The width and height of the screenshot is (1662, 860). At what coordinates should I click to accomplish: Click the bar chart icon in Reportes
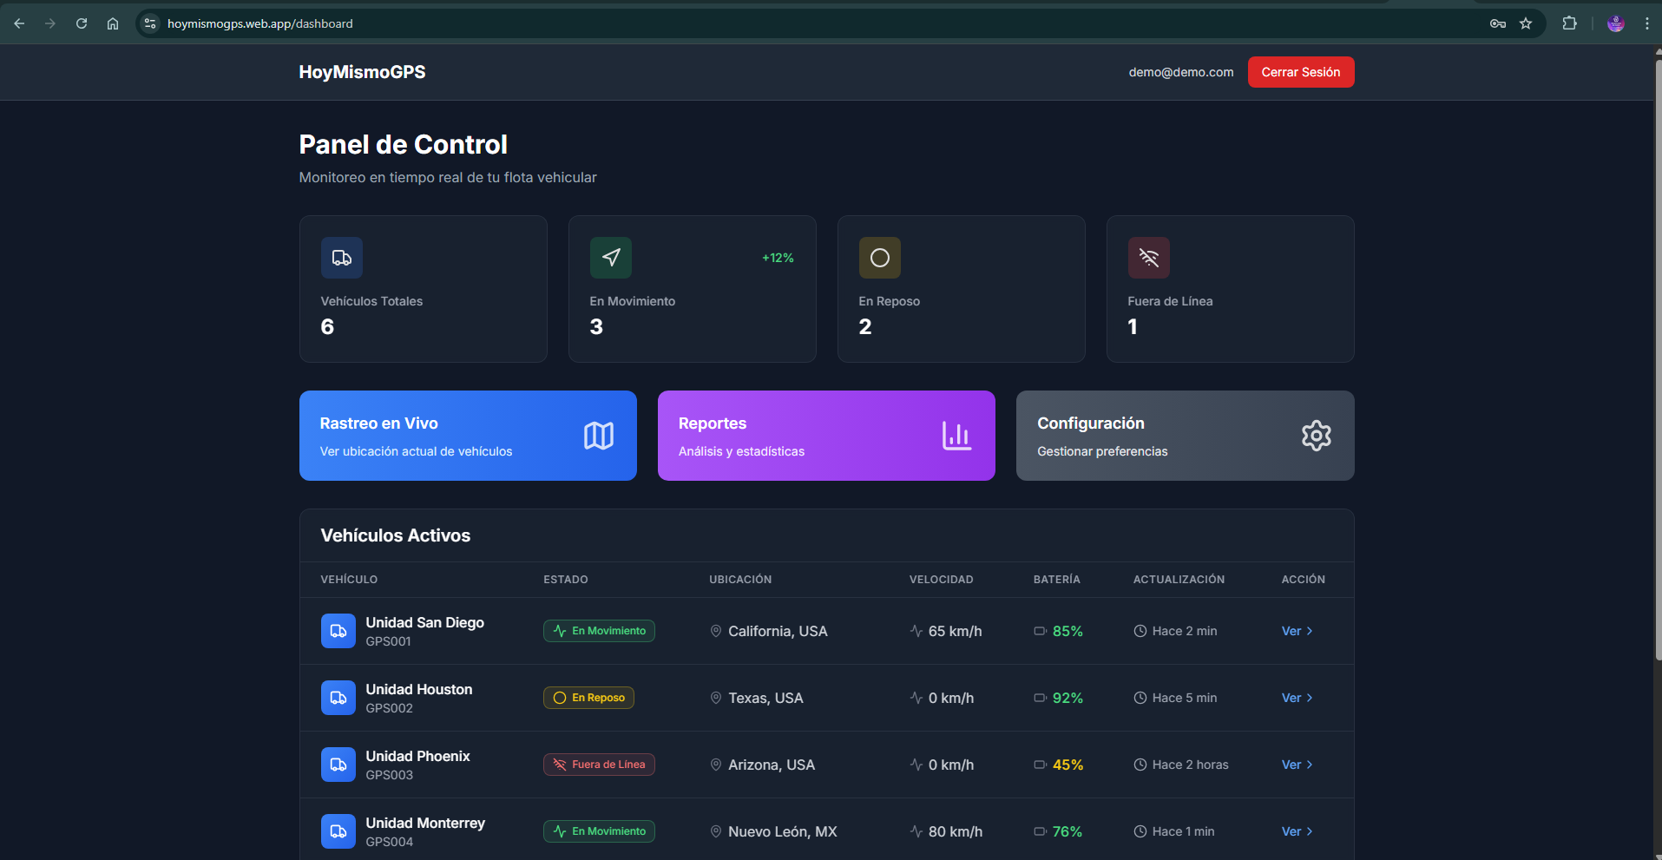click(956, 436)
